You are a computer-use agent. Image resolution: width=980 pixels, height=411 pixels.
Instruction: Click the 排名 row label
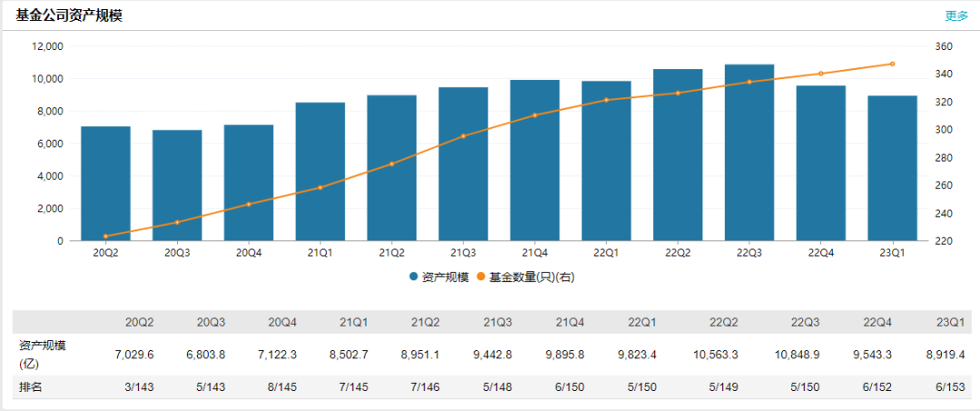coord(30,387)
